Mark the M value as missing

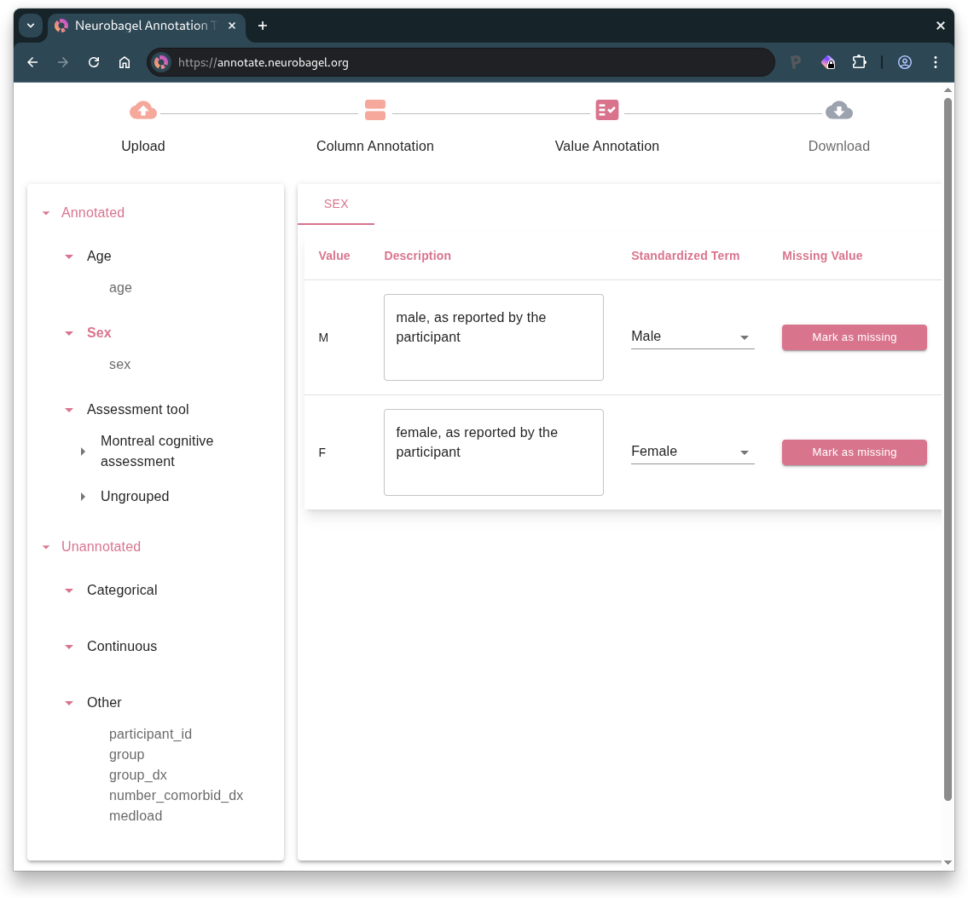click(854, 337)
